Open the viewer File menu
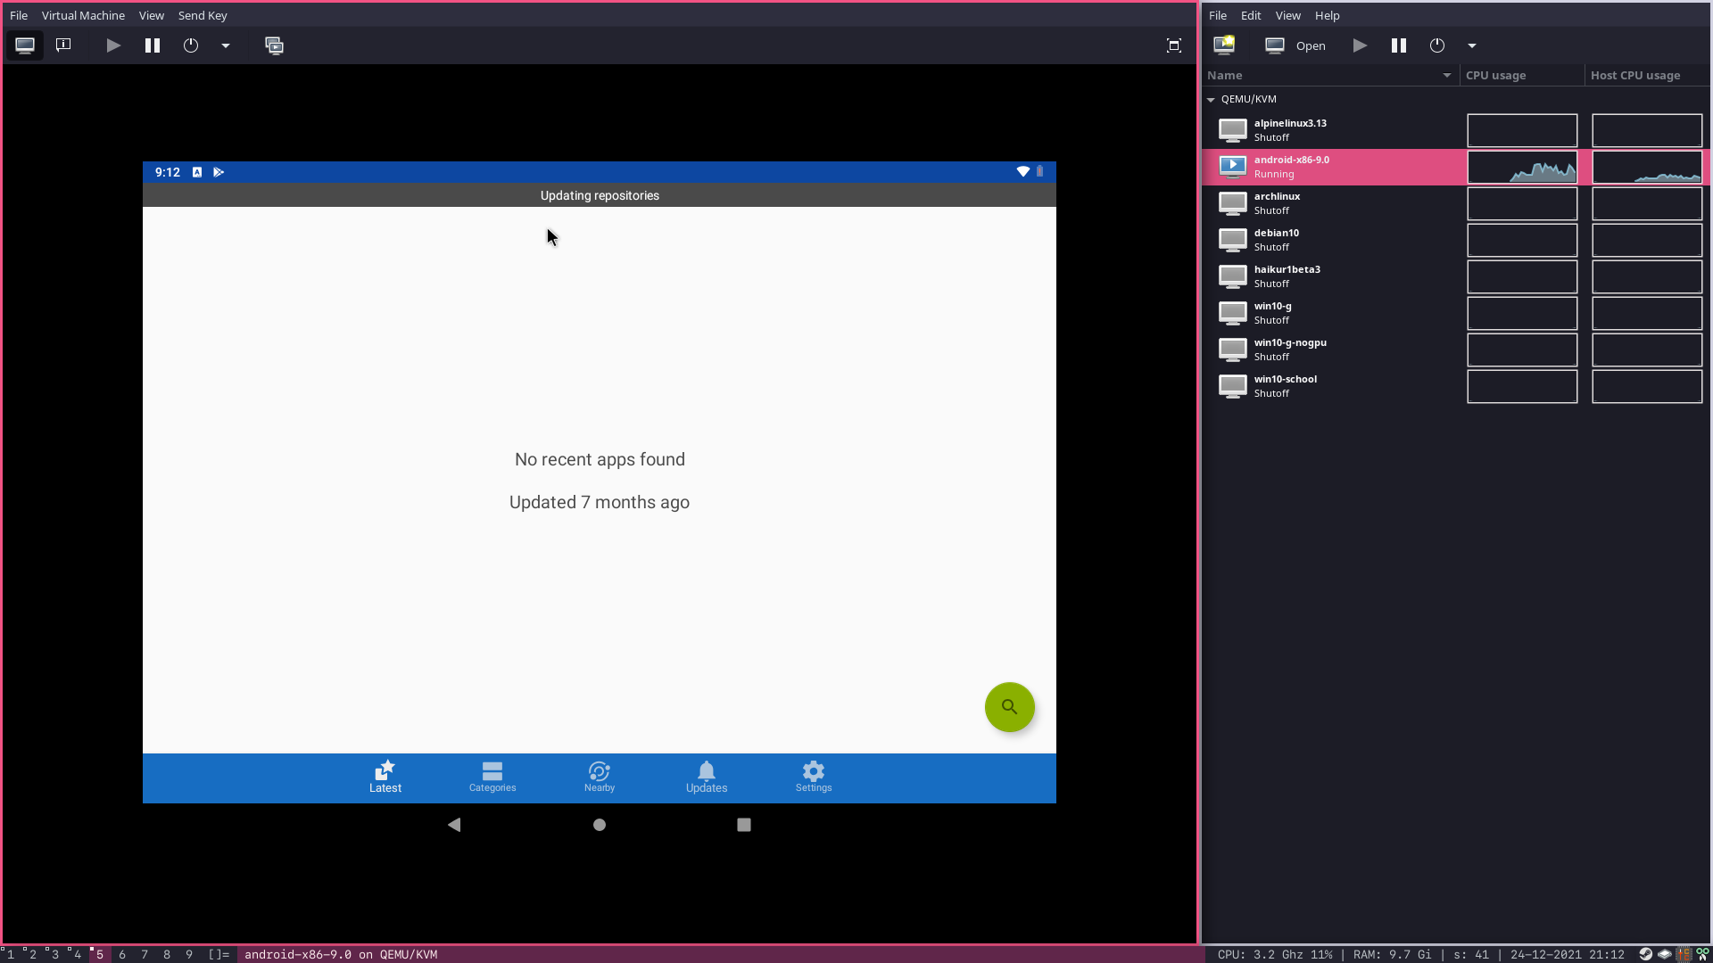 coord(19,15)
